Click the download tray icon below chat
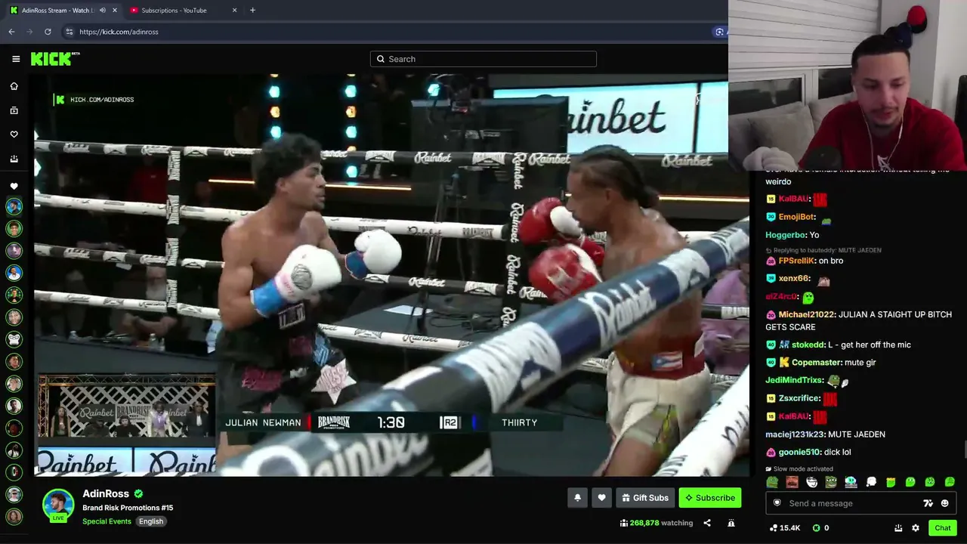This screenshot has height=544, width=967. (898, 528)
